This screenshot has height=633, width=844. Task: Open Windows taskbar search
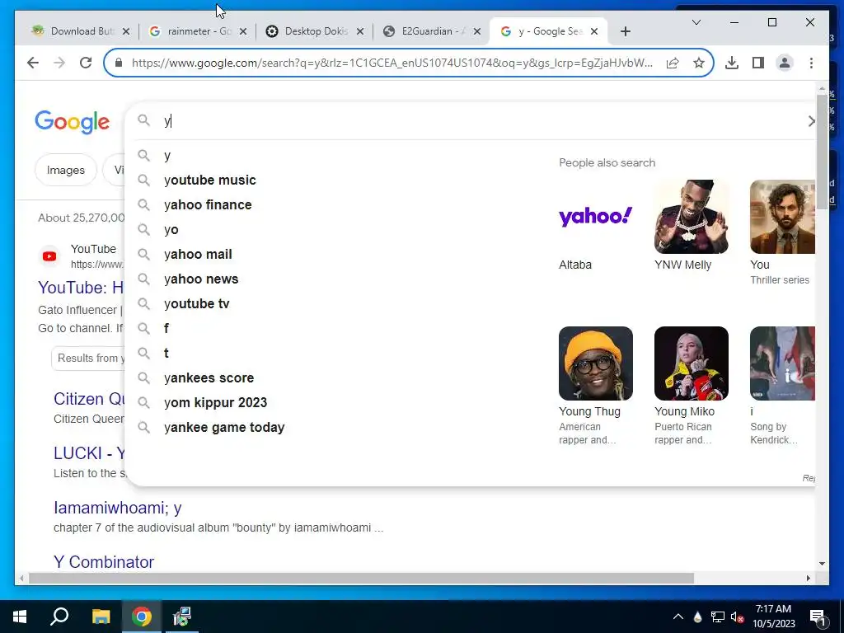59,617
